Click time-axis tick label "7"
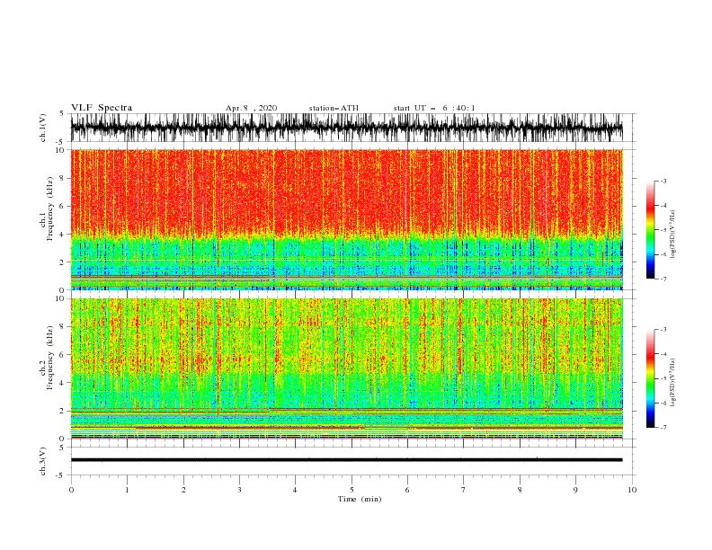The image size is (712, 550). coord(464,490)
